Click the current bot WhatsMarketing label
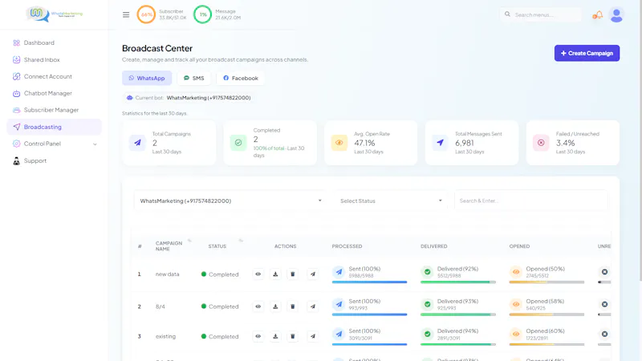This screenshot has height=361, width=642. [x=209, y=98]
